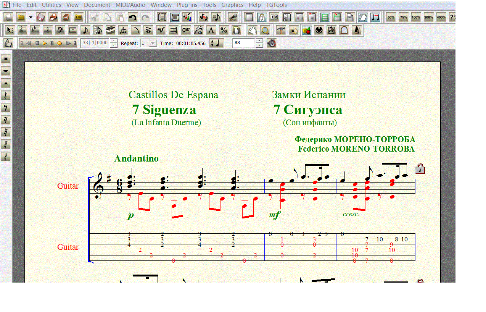Toggle Page View mode
The image size is (486, 312).
click(x=175, y=17)
